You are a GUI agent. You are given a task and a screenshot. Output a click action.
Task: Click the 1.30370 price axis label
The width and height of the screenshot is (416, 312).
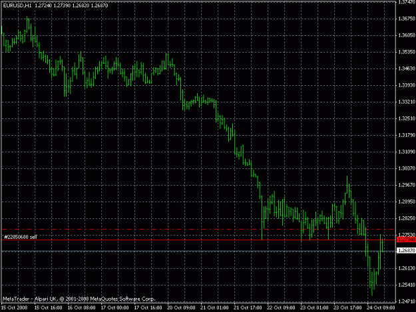pyautogui.click(x=407, y=168)
